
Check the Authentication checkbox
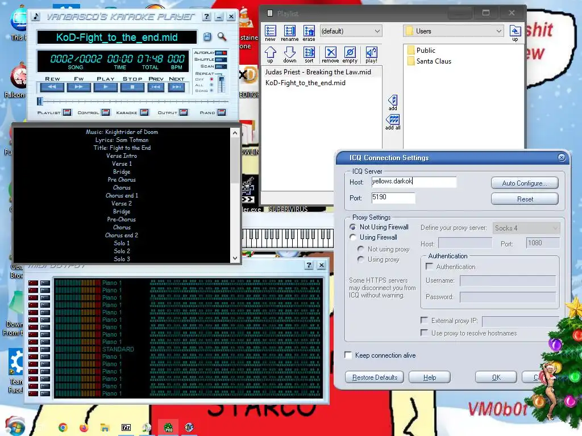[x=430, y=266]
